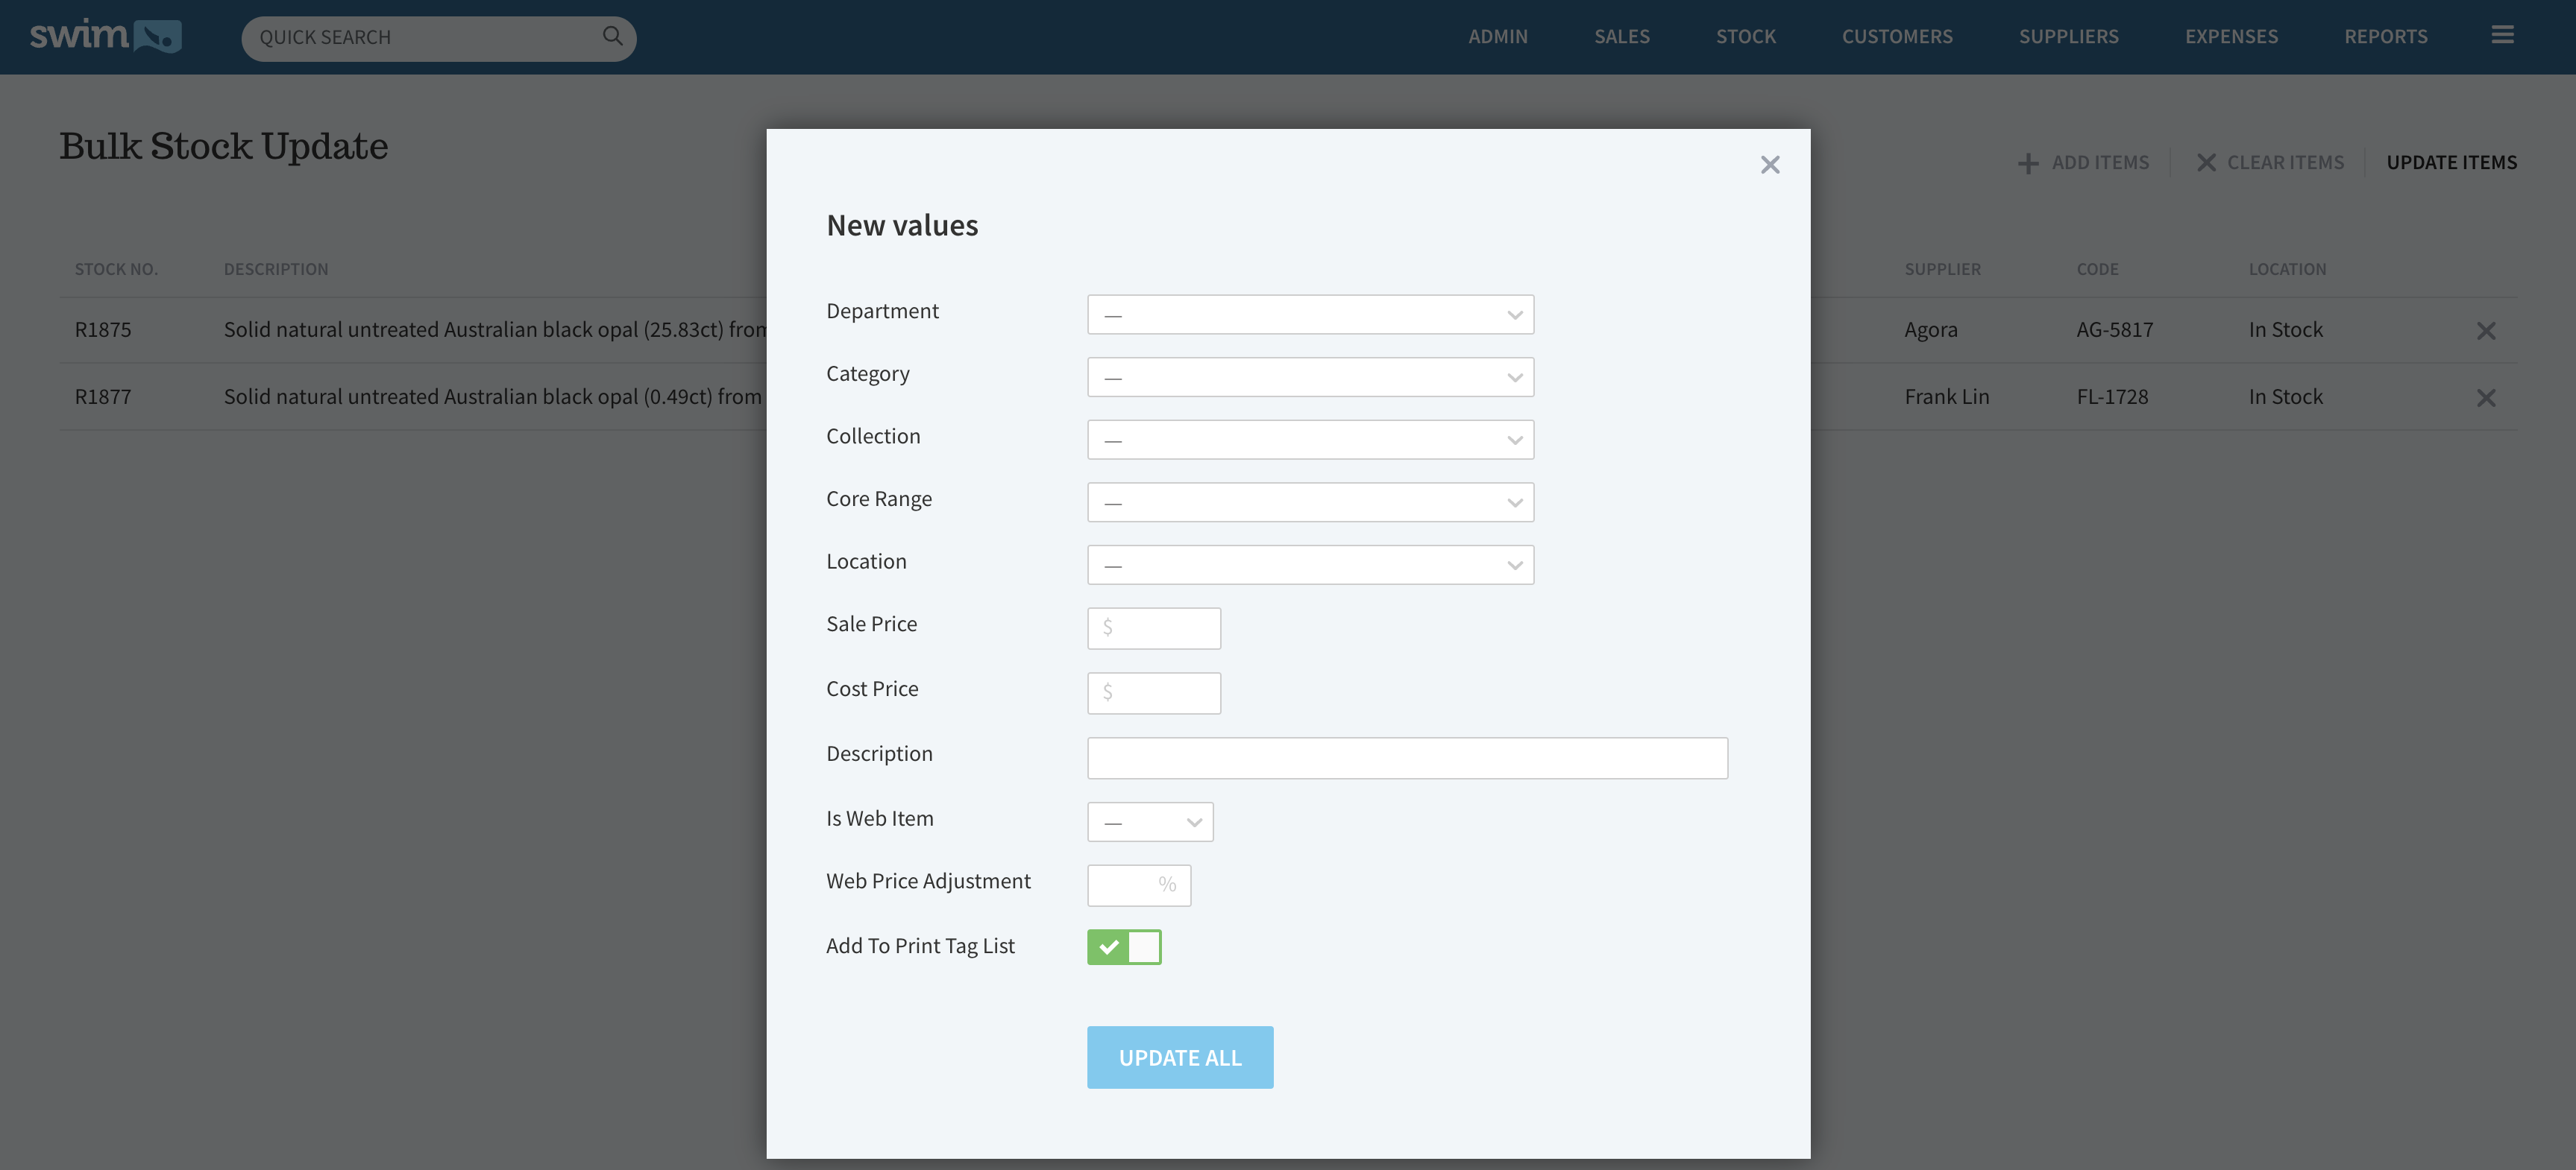Open the Category dropdown

[x=1310, y=378]
